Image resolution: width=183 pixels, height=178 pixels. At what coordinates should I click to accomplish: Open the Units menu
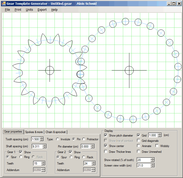click(x=29, y=10)
